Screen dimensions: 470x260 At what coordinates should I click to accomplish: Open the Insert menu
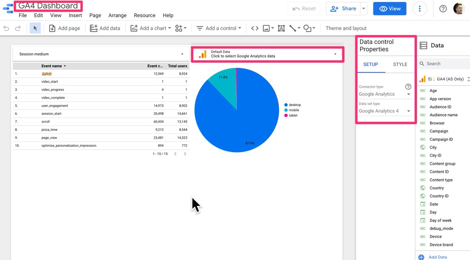(x=76, y=15)
